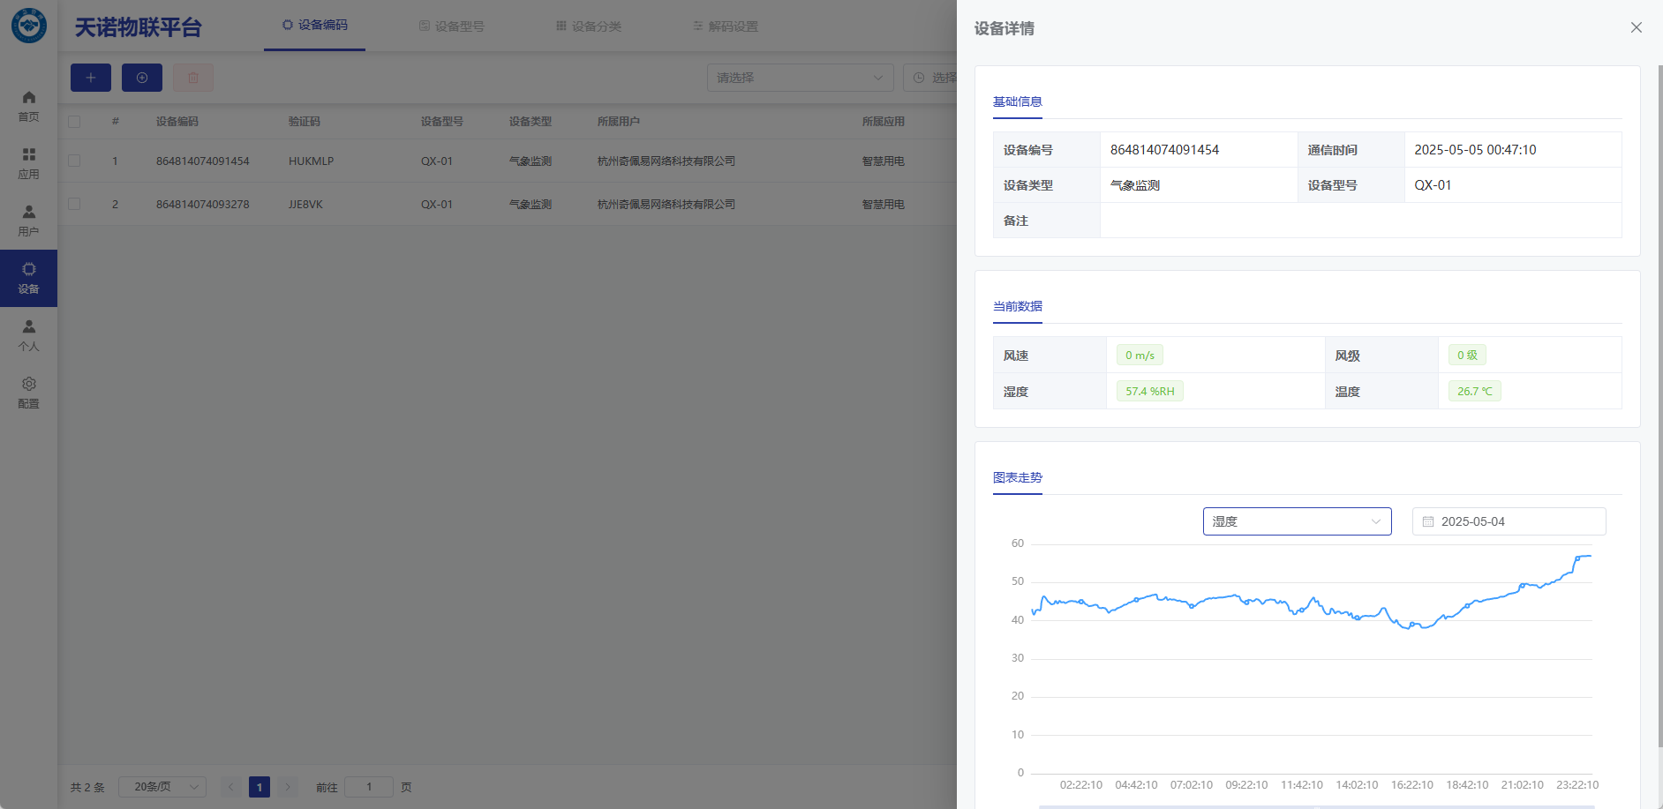
Task: Open the 20条/页 page size dropdown
Action: [162, 787]
